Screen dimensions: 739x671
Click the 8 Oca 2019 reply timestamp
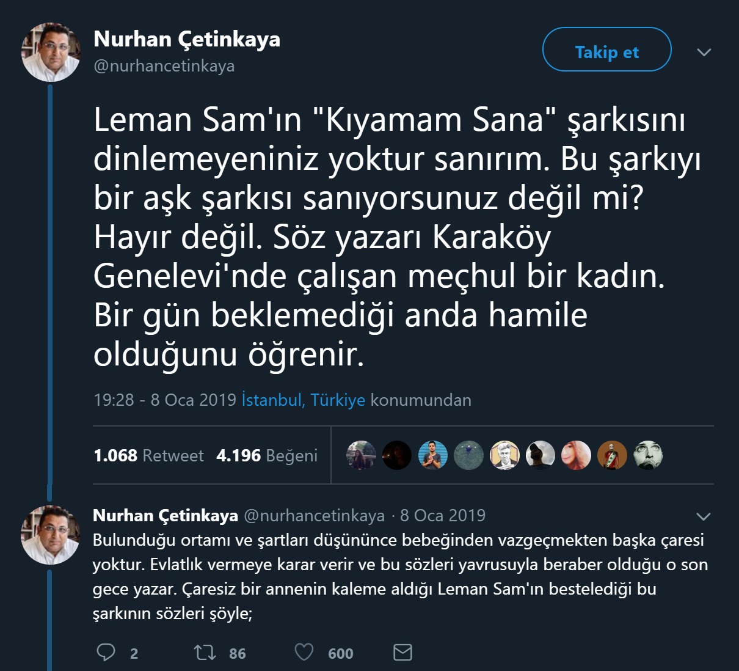click(443, 515)
